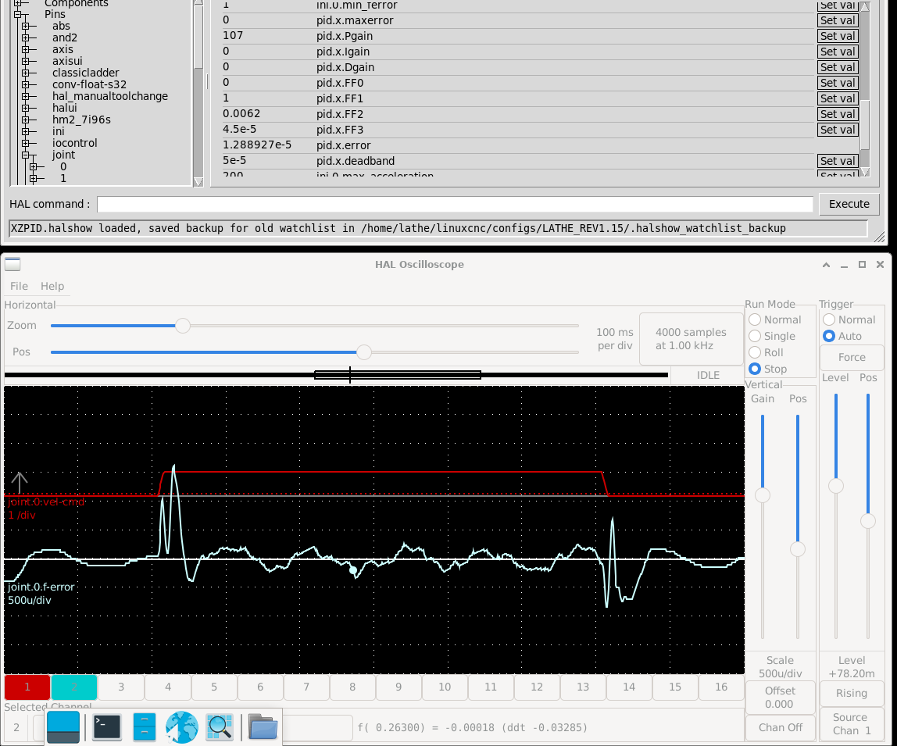
Task: Adjust the trigger Pos slider
Action: 868,521
